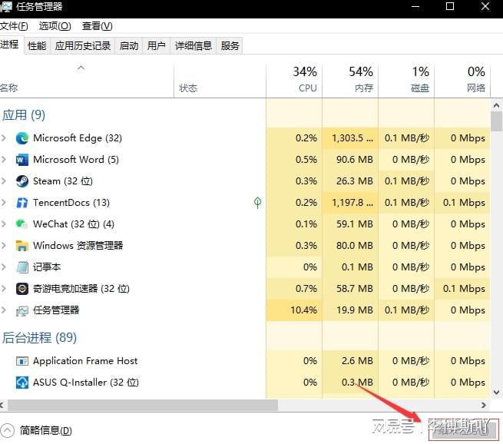This screenshot has height=444, width=503.
Task: Expand the Microsoft Edge process group
Action: (x=4, y=138)
